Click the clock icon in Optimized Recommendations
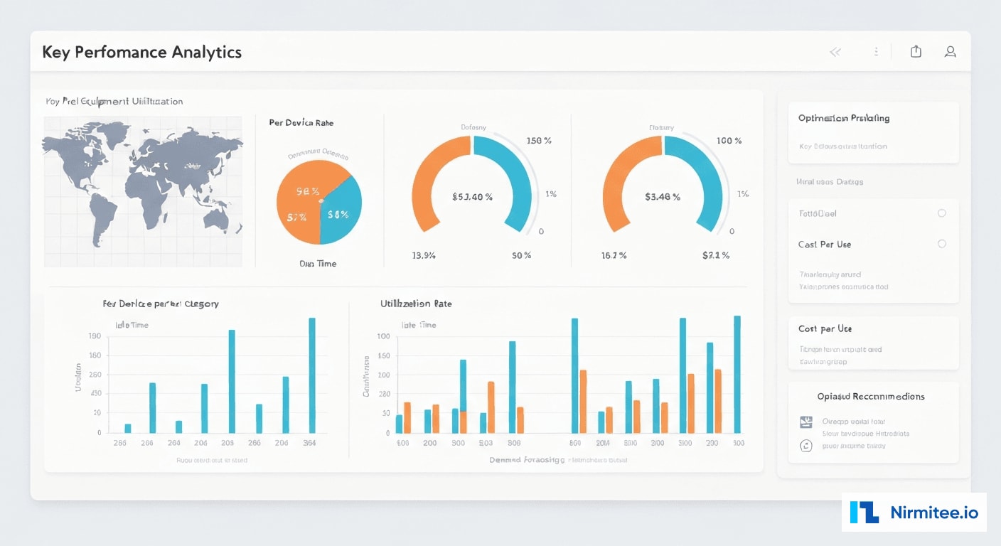The image size is (1001, 546). point(806,445)
